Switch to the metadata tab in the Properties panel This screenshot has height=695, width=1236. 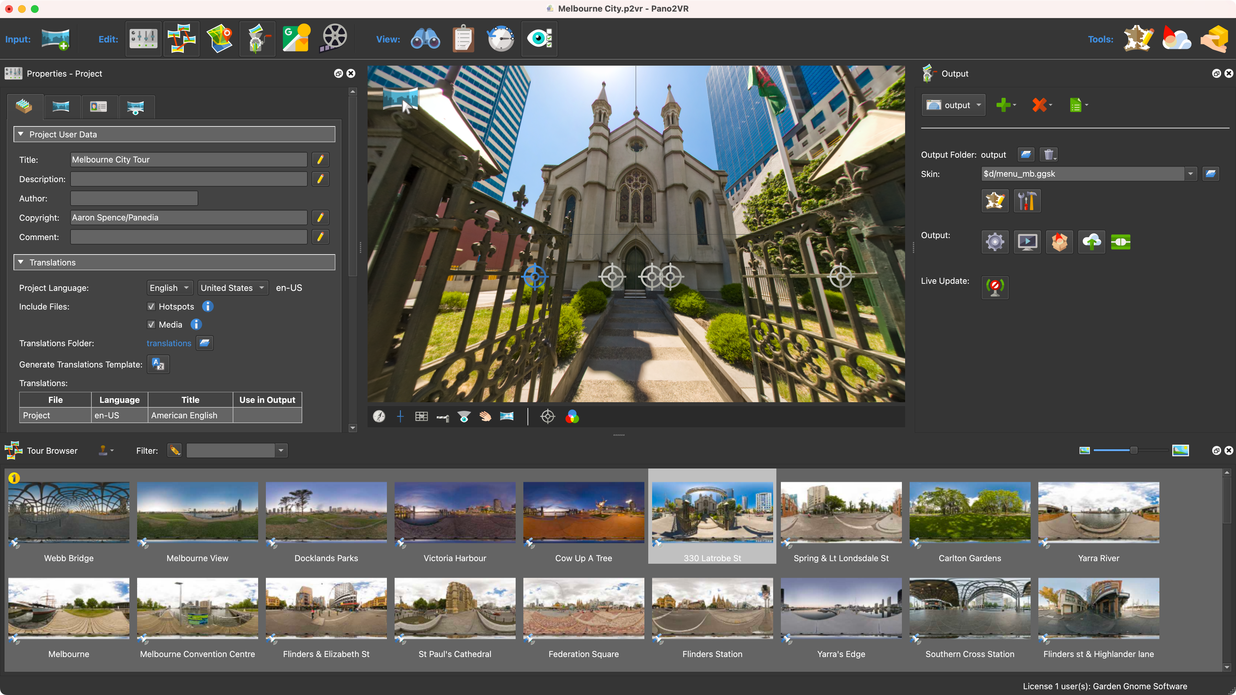click(x=99, y=107)
